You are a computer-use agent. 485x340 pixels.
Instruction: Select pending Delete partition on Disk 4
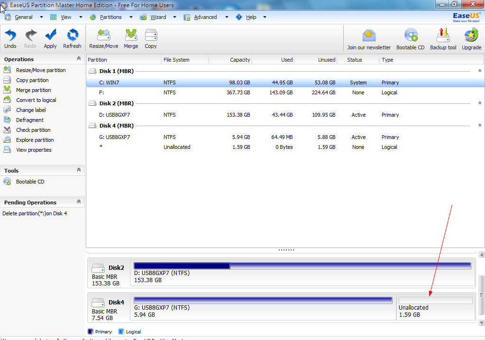(x=35, y=213)
